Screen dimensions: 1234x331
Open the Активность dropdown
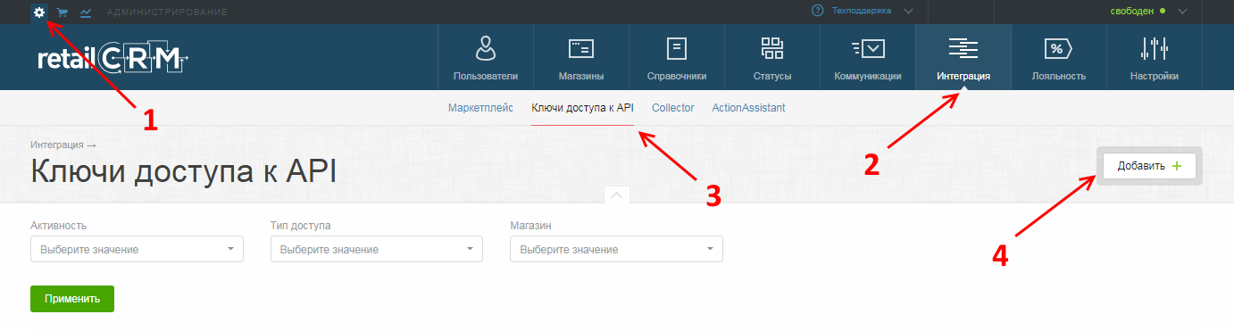(x=137, y=249)
